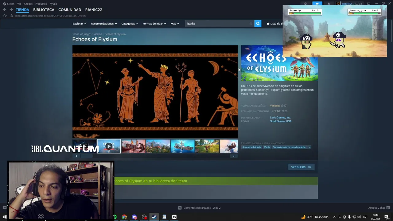Click the Vuelo tag
Screen dimensions: 393x221
[x=267, y=147]
